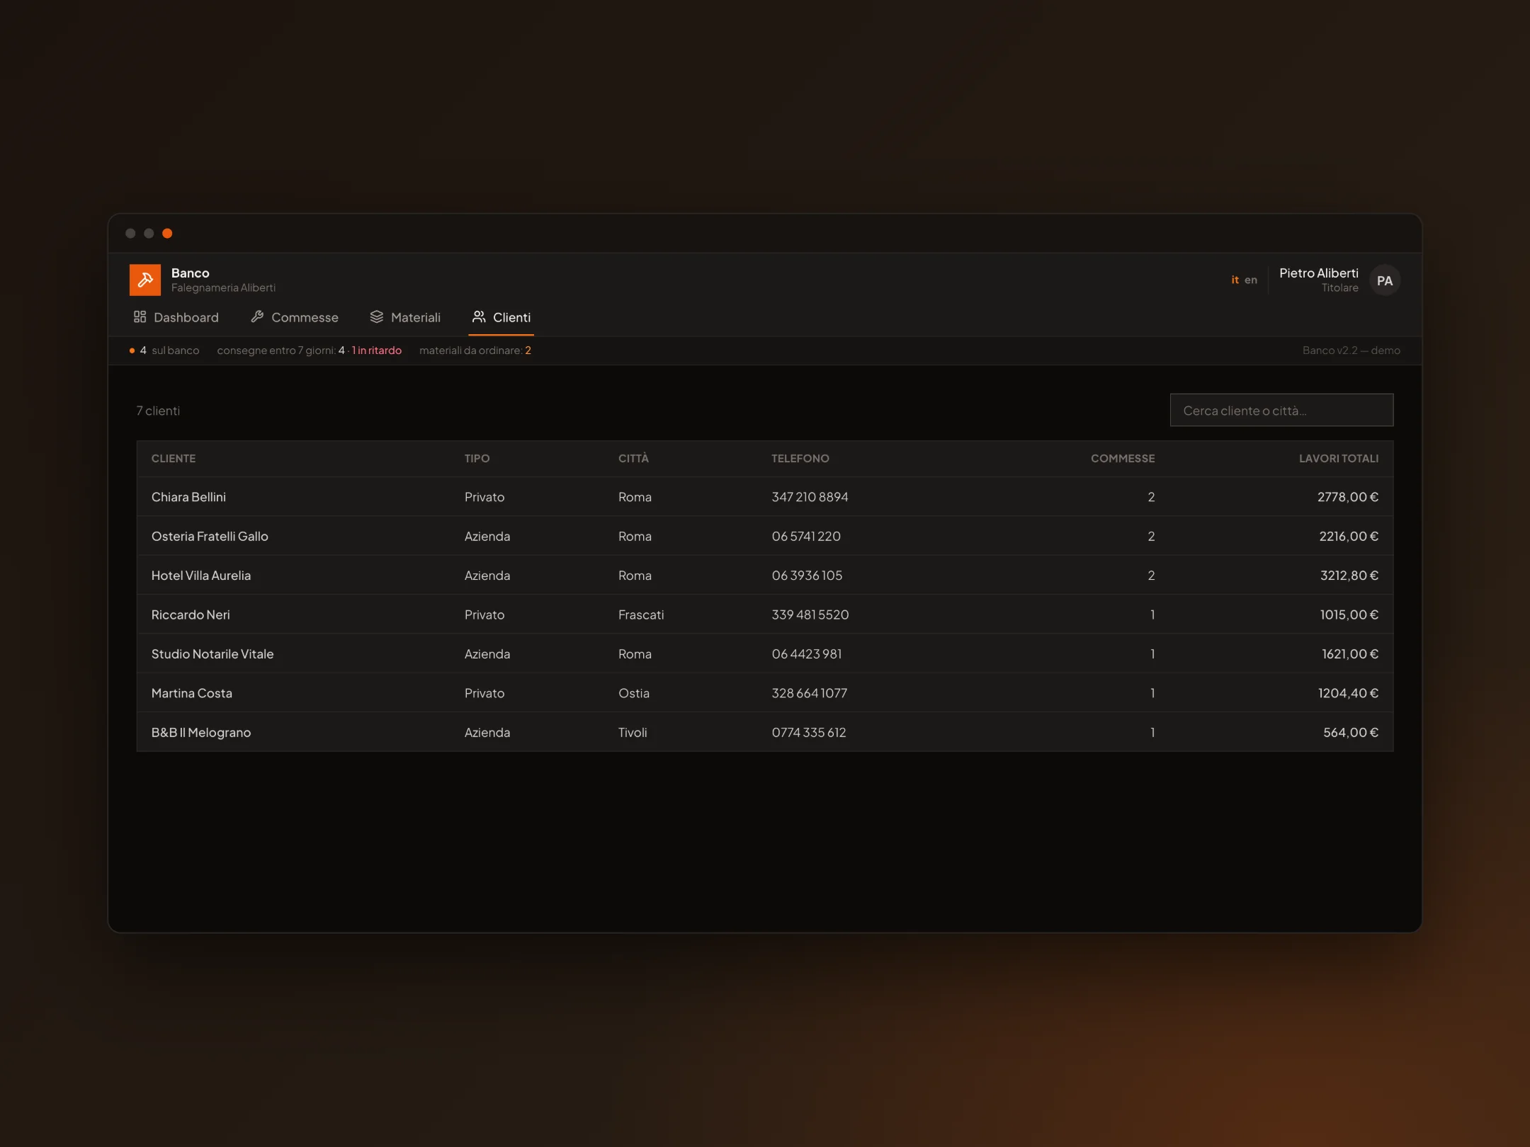
Task: Click phone number 0774 335 612
Action: click(x=809, y=732)
